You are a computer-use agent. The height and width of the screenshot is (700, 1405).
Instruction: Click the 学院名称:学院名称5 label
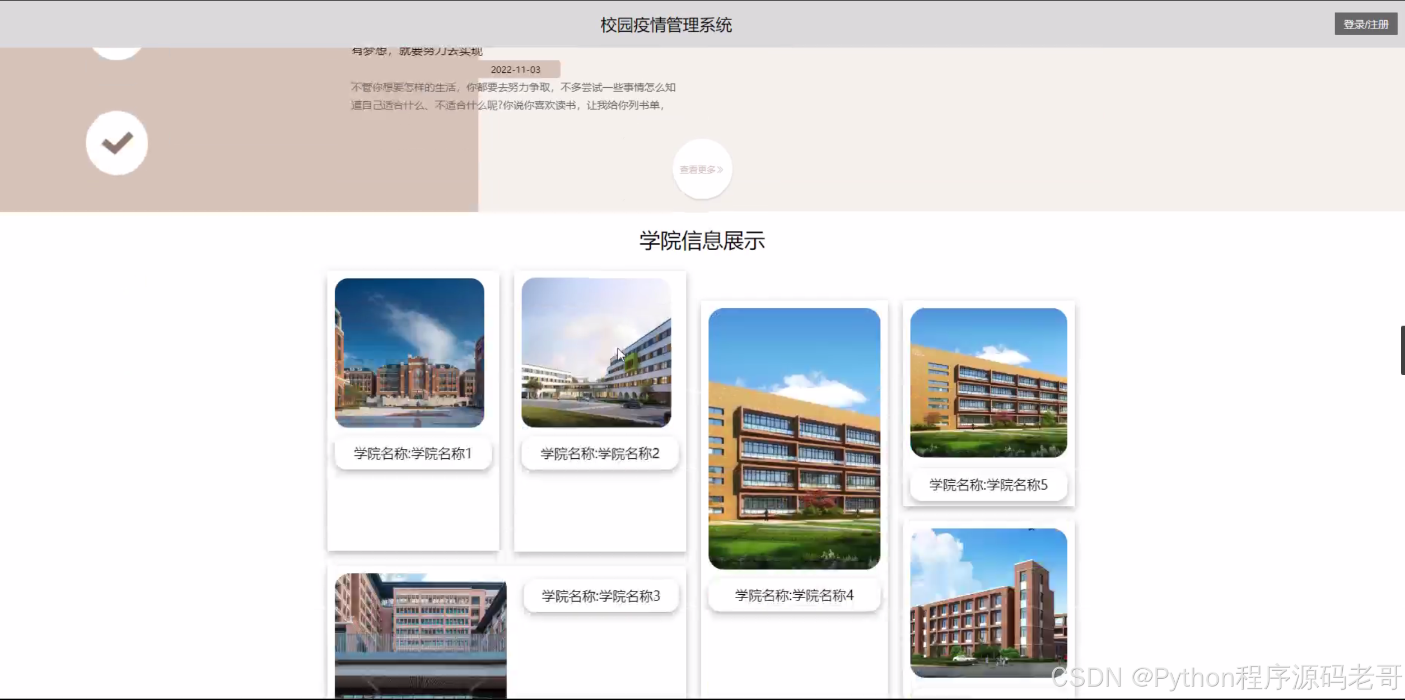click(x=988, y=485)
